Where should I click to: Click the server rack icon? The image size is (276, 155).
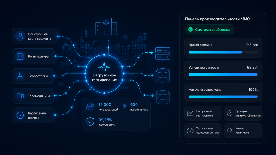[163, 54]
